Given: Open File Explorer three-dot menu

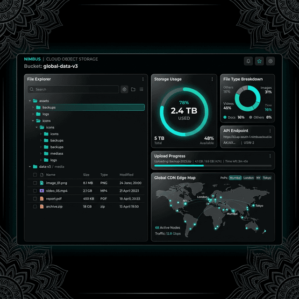Looking at the screenshot, I should (x=143, y=79).
